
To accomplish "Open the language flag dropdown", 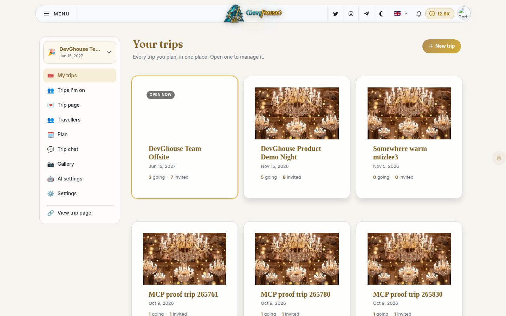I will pyautogui.click(x=401, y=14).
